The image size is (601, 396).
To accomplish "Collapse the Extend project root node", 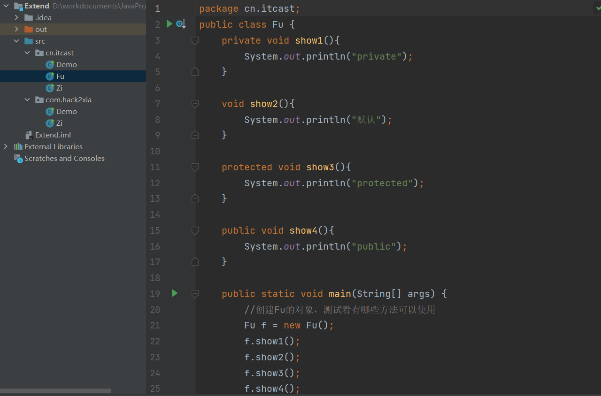I will tap(6, 6).
